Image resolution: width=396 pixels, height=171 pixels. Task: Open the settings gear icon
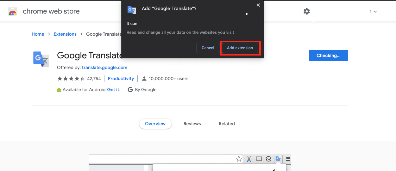[x=307, y=12]
